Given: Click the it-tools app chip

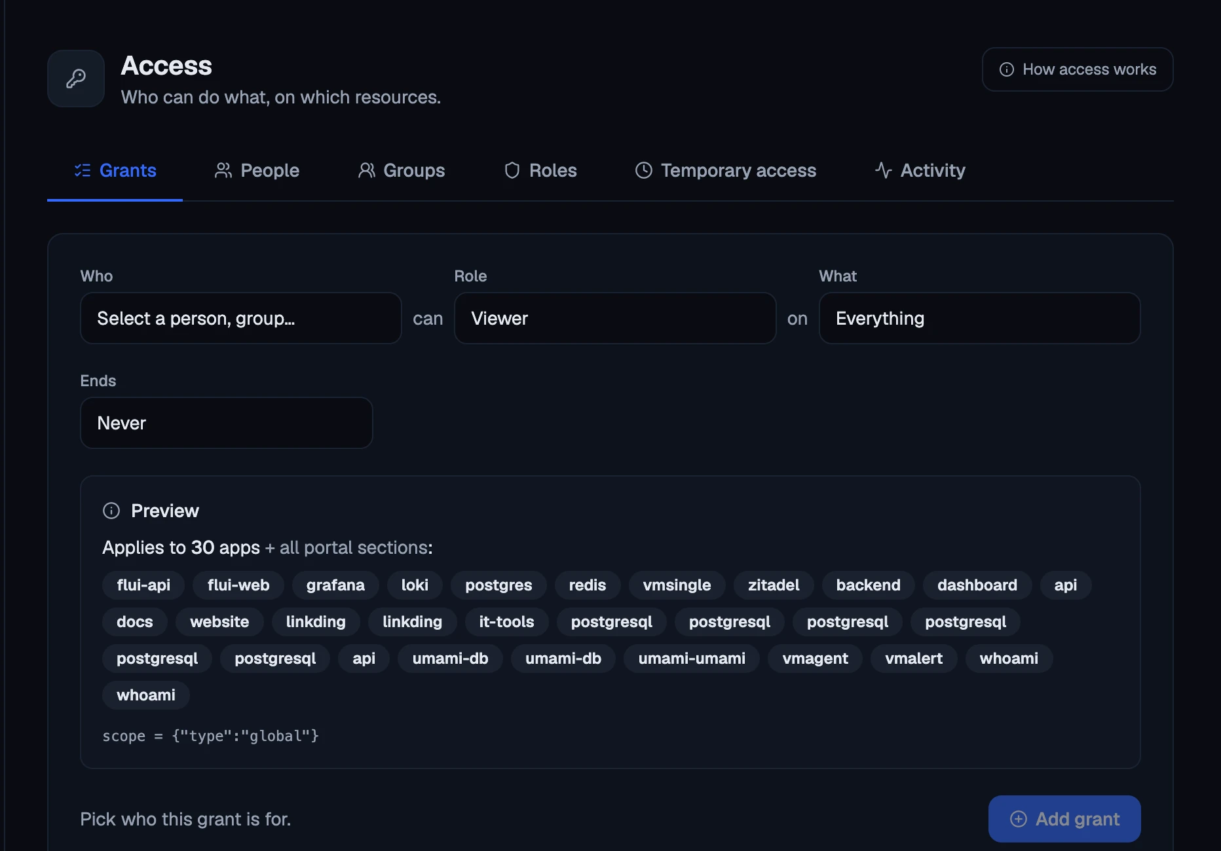Looking at the screenshot, I should (x=506, y=622).
